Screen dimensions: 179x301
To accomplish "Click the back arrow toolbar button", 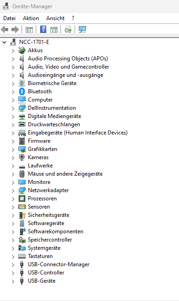I will [5, 30].
